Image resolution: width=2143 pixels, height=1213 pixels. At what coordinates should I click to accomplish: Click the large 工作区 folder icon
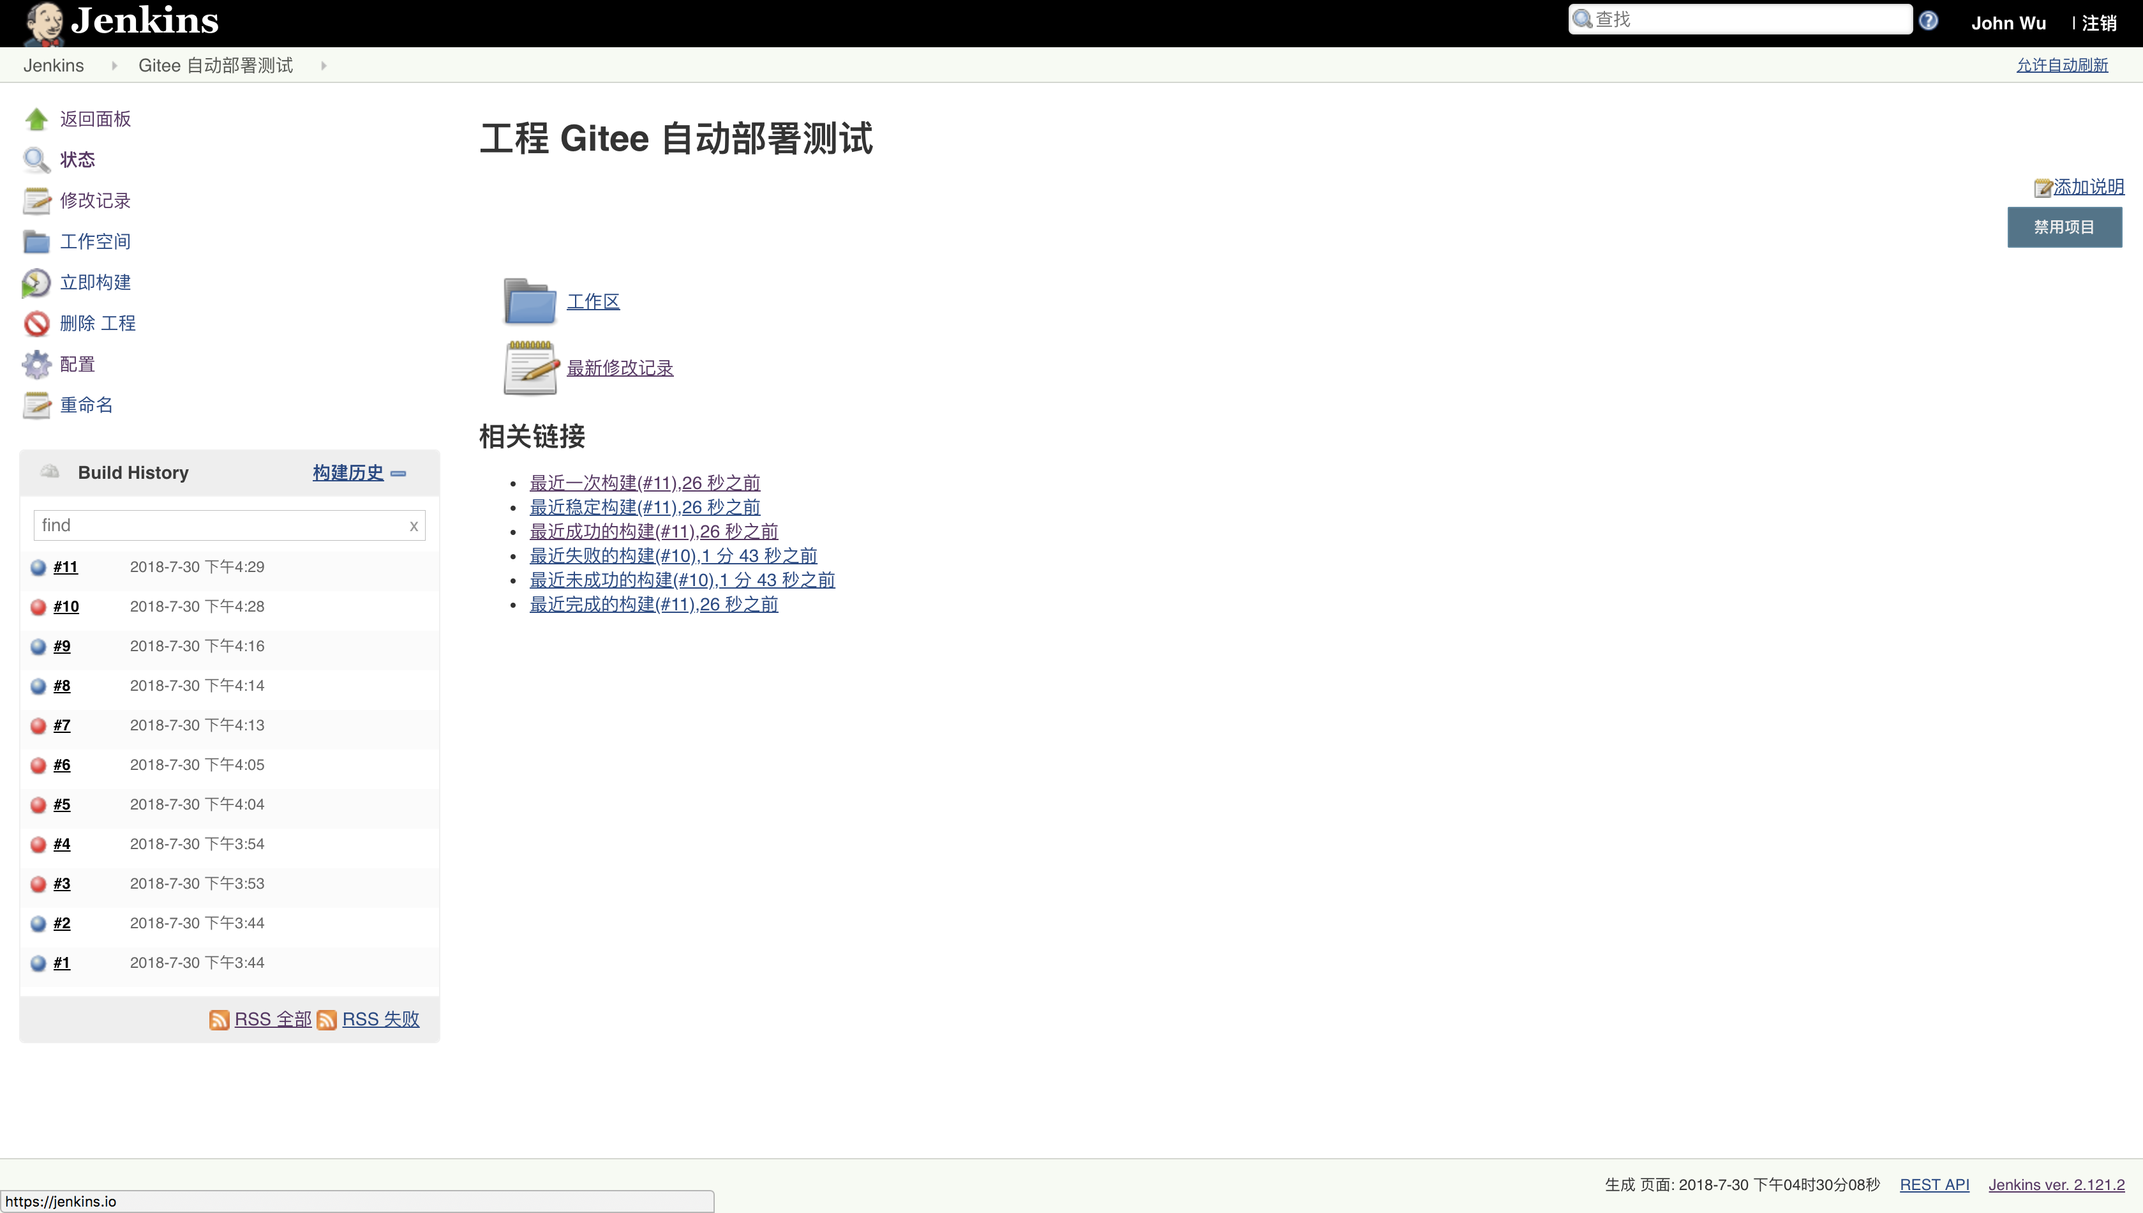530,301
